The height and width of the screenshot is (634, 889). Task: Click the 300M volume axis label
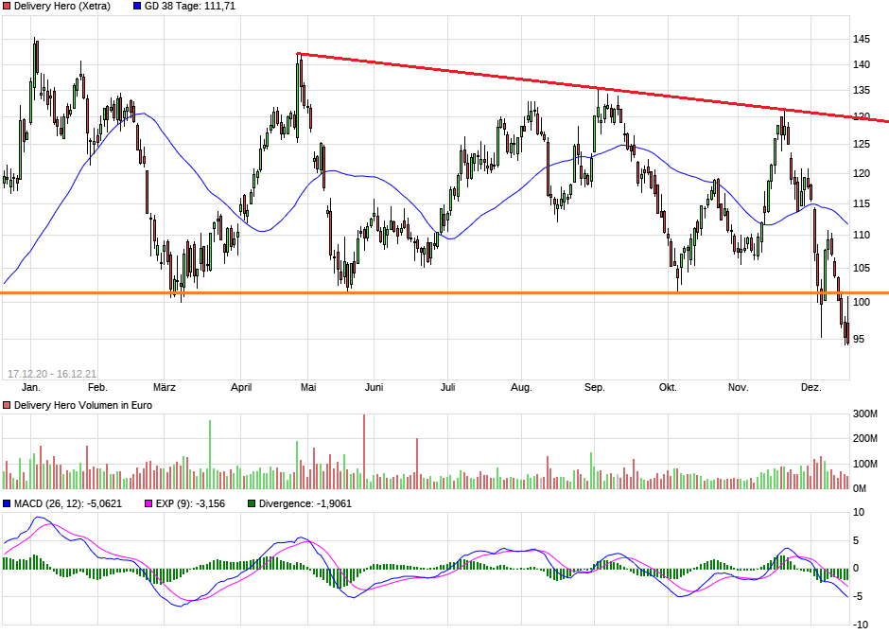tap(865, 414)
